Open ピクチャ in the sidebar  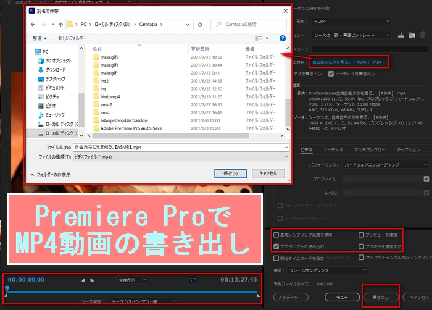tap(49, 97)
